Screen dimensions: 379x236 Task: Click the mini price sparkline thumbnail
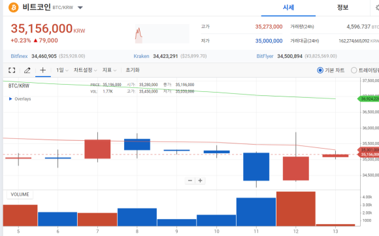(x=162, y=34)
